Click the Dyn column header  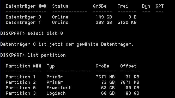(146, 6)
